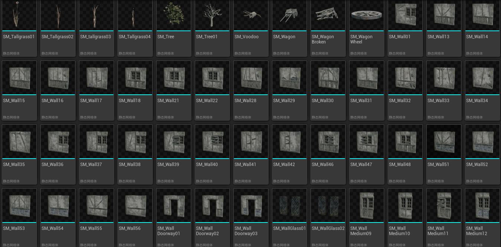Select the bare SM_Tree01 thumbnail
The height and width of the screenshot is (247, 501).
click(212, 15)
